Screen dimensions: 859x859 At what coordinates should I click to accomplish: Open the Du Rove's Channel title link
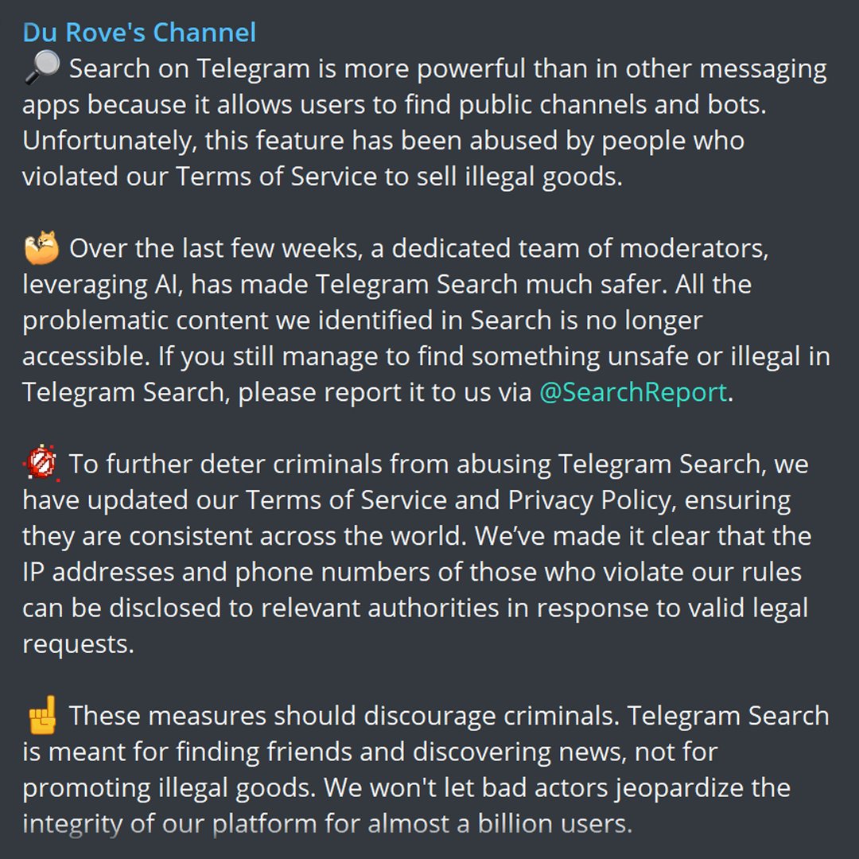tap(139, 33)
